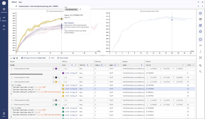Image resolution: width=205 pixels, height=119 pixels.
Task: Open VALUE column options menu
Action: (183, 65)
